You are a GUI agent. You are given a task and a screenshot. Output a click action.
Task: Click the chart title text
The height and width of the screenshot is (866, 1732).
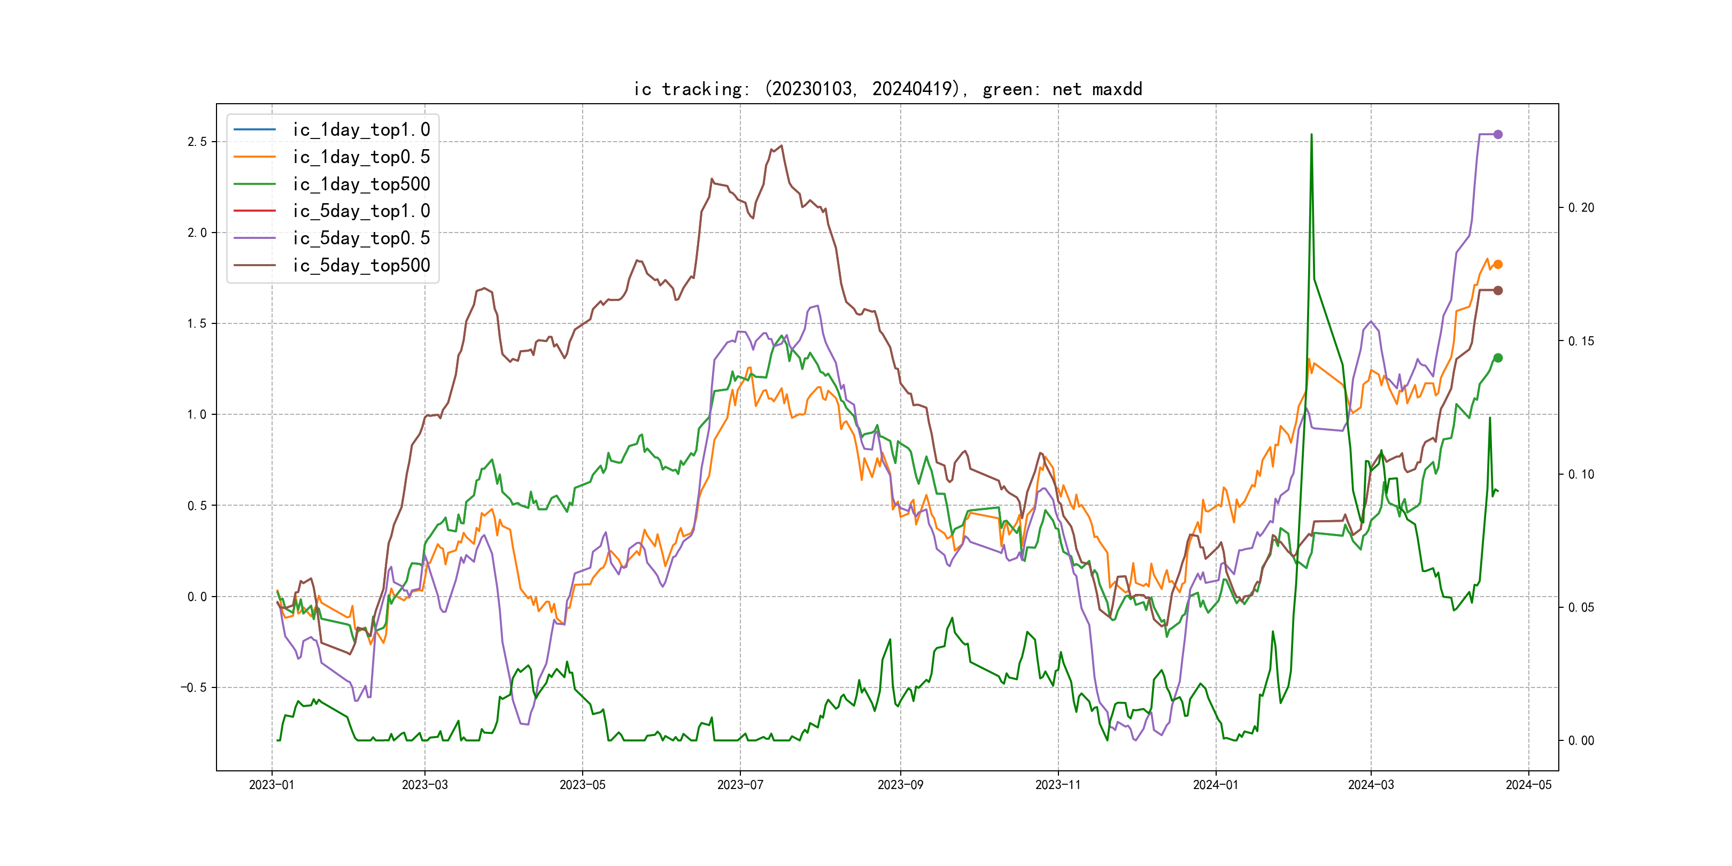pyautogui.click(x=887, y=89)
